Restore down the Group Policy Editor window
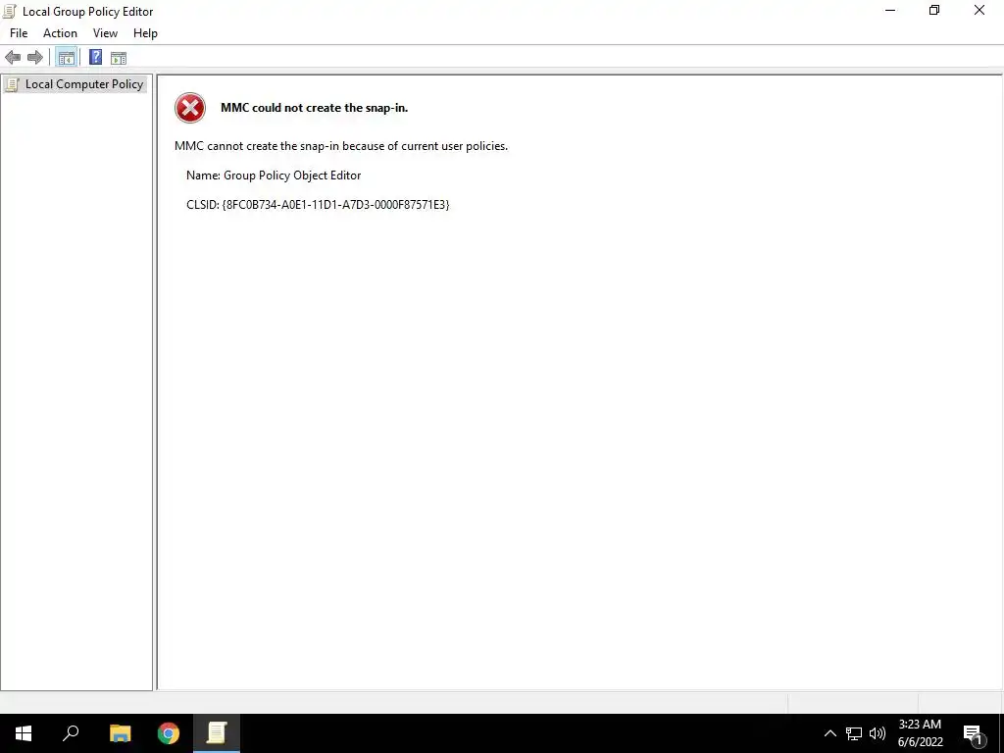Viewport: 1004px width, 753px height. pos(934,10)
